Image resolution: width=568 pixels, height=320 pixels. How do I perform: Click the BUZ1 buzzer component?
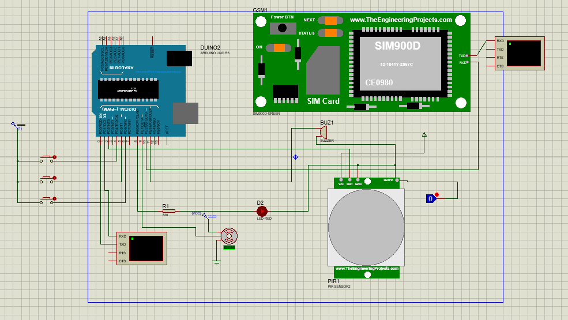[323, 132]
